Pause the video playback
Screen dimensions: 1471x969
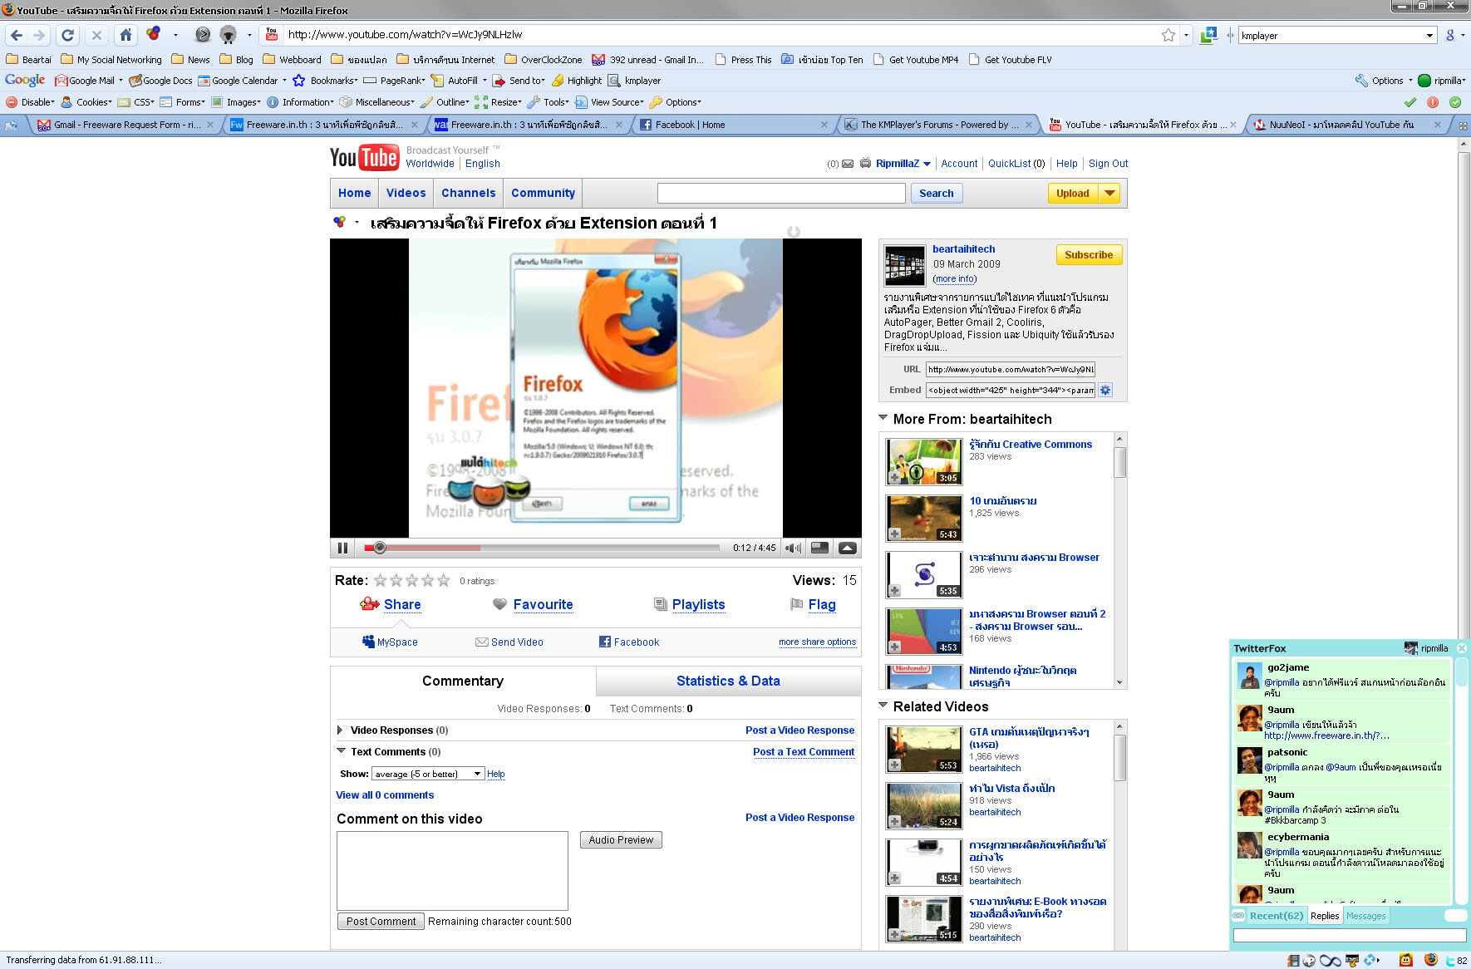click(x=342, y=548)
